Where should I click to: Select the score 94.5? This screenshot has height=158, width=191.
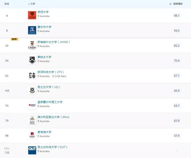[x=177, y=31]
